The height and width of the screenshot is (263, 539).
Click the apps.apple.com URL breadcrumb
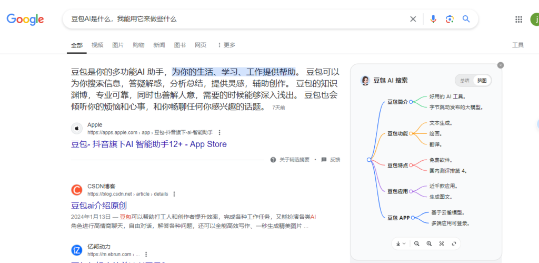pyautogui.click(x=150, y=132)
